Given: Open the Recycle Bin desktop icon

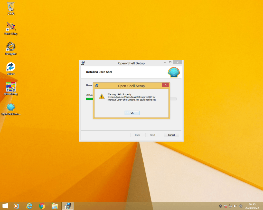Looking at the screenshot, I should point(11,8).
